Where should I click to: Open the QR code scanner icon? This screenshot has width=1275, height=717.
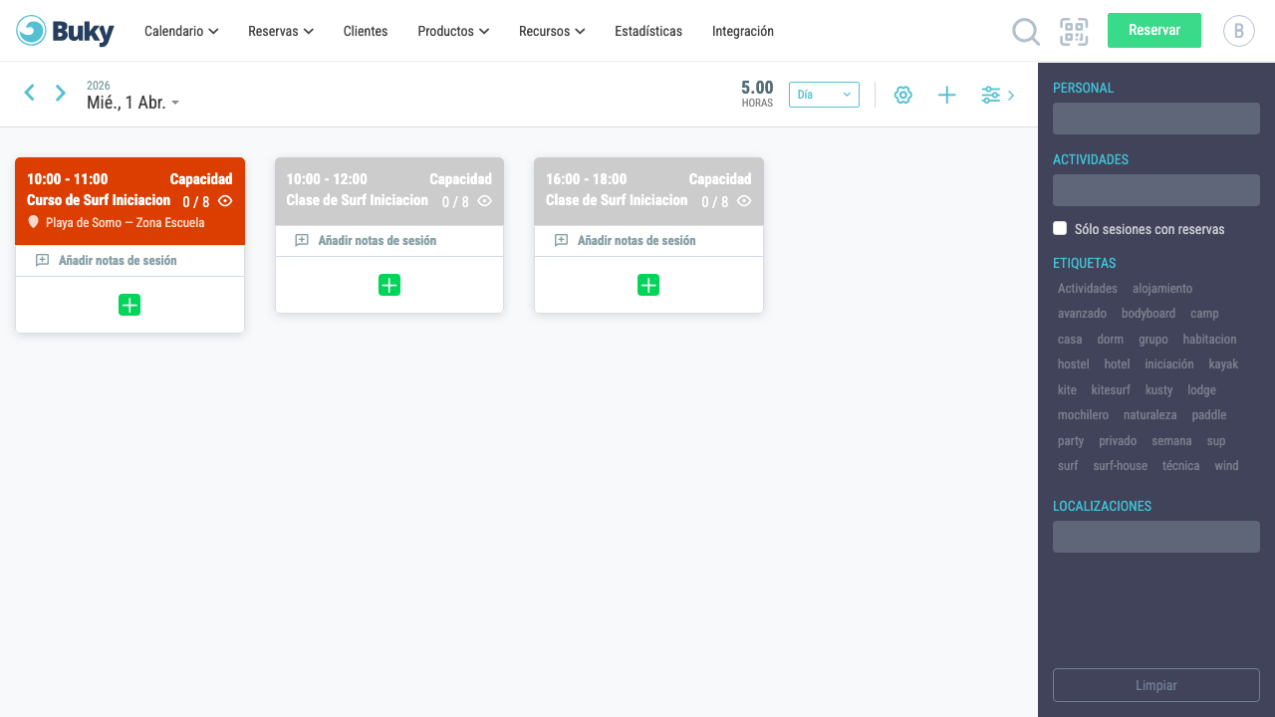pyautogui.click(x=1074, y=32)
